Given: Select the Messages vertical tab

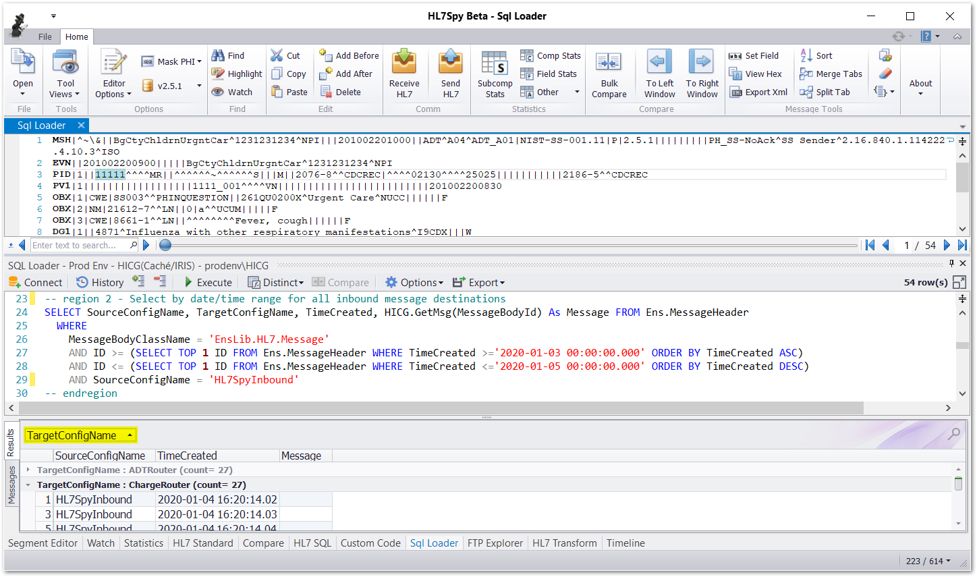Looking at the screenshot, I should pyautogui.click(x=11, y=485).
